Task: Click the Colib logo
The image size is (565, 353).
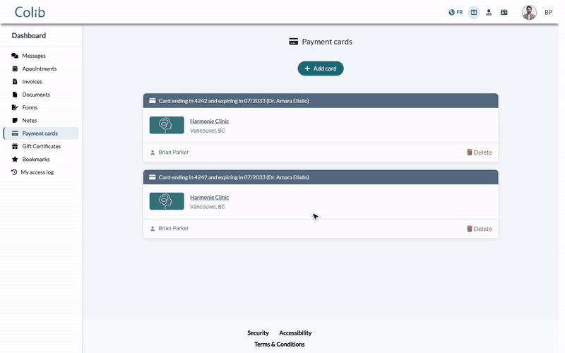Action: coord(30,12)
